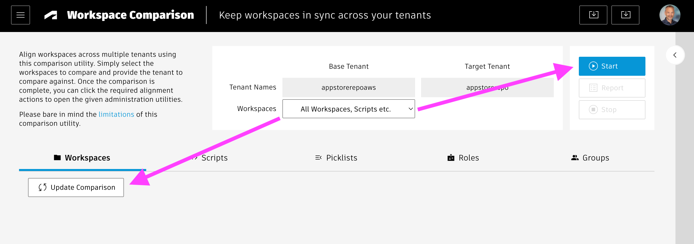Collapse the side panel with chevron arrow

675,55
